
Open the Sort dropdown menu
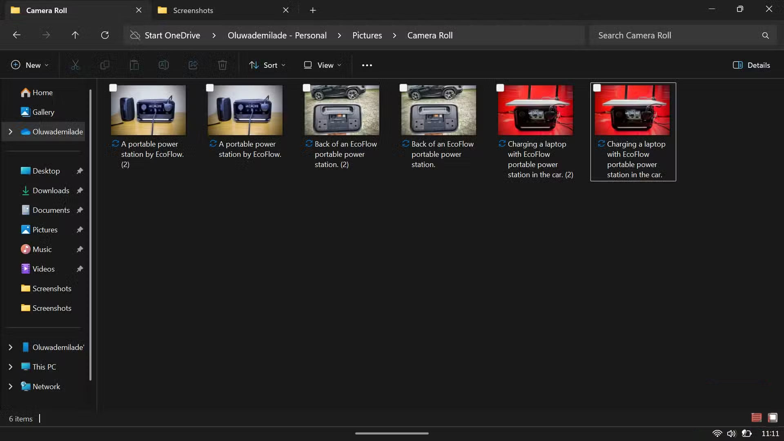267,65
